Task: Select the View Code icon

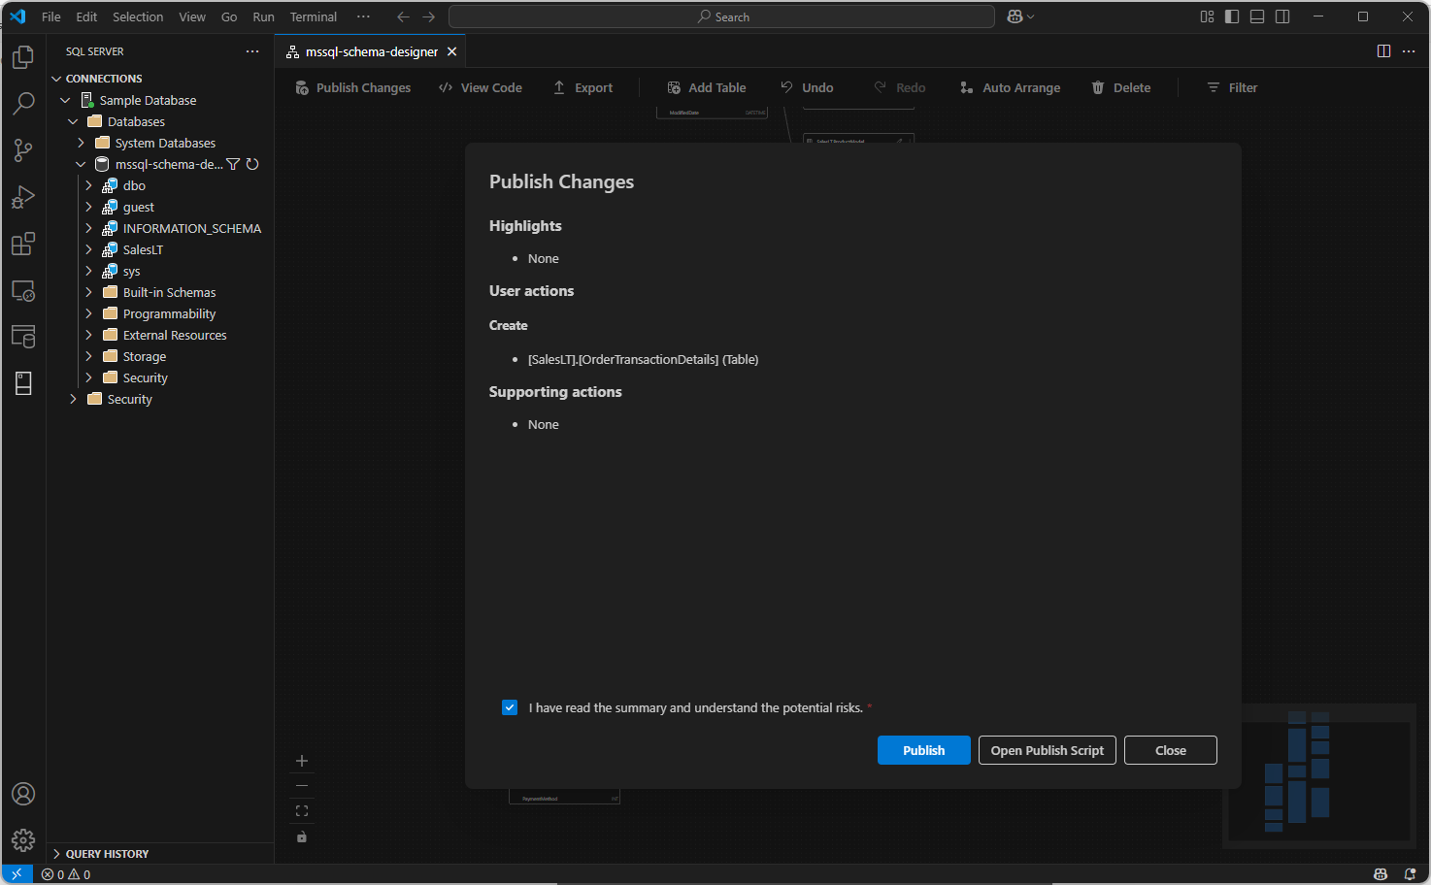Action: click(447, 87)
